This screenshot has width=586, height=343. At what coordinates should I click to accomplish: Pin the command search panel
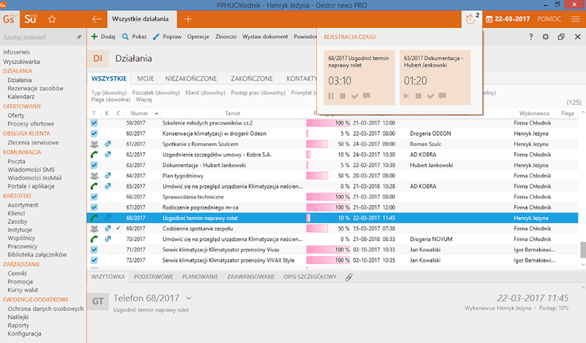[78, 37]
